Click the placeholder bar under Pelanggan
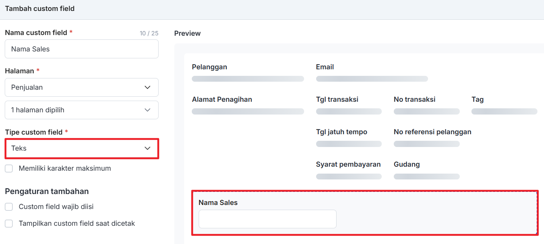 coord(248,79)
